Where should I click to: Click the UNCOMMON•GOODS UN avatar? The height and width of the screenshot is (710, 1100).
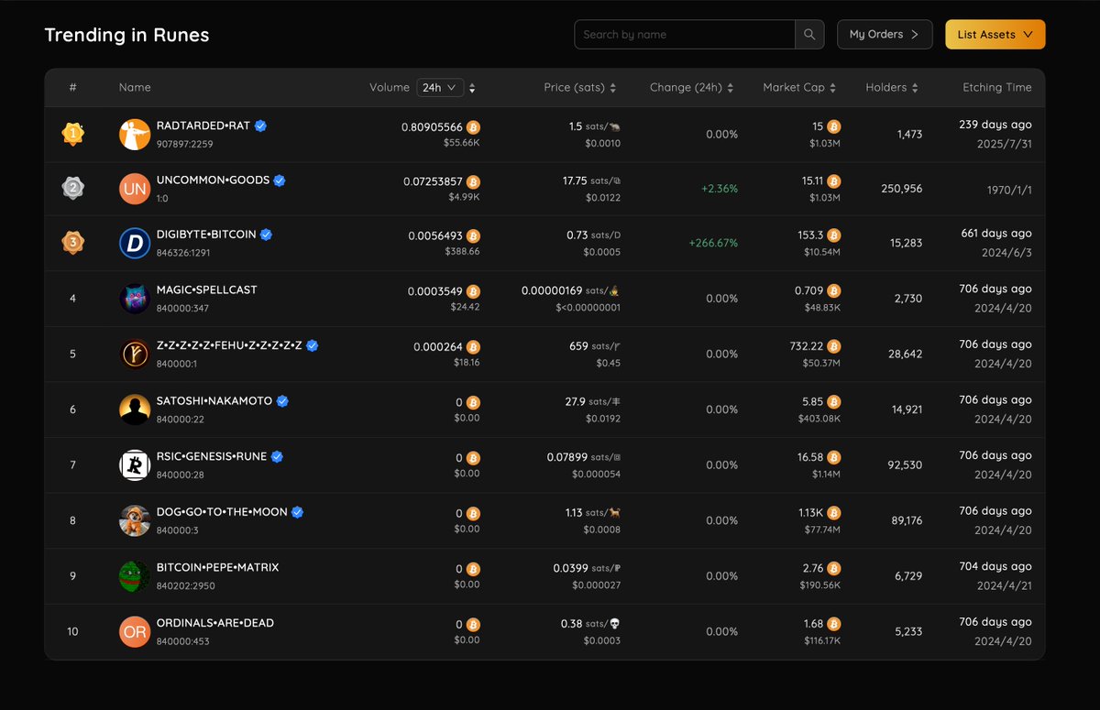(x=135, y=189)
